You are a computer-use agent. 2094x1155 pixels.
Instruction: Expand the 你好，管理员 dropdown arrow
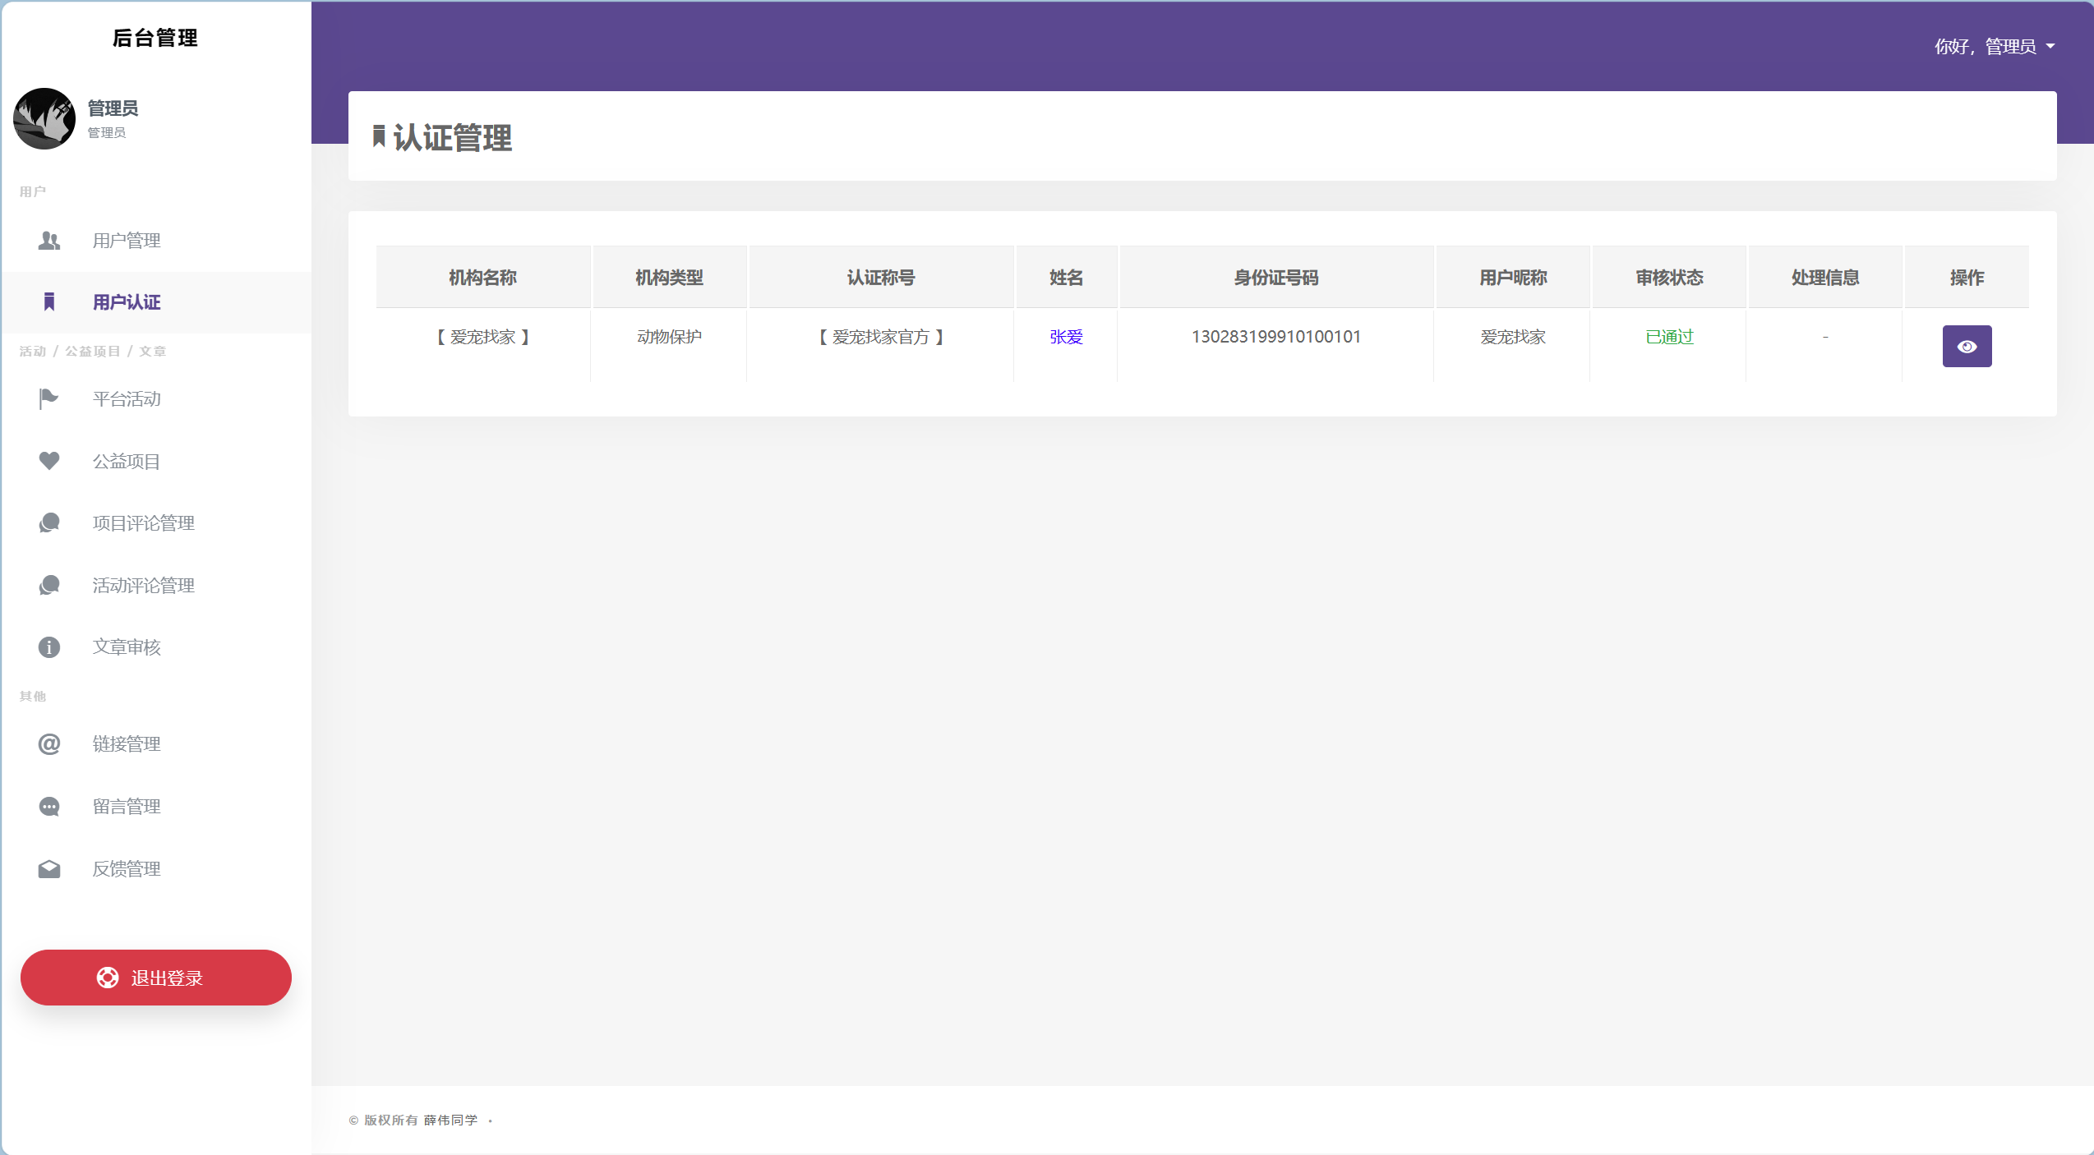point(2050,47)
